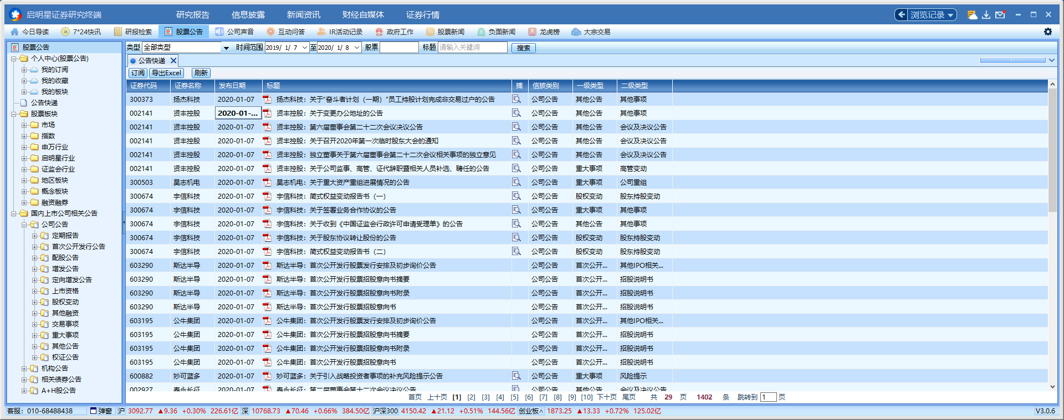Click the 互动问答 toolbar icon
This screenshot has width=1064, height=420.
[270, 32]
